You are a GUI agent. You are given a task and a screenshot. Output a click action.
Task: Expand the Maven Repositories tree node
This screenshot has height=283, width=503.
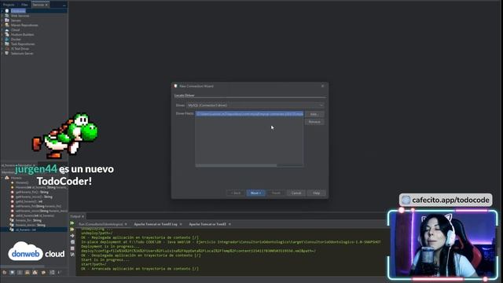coord(2,25)
